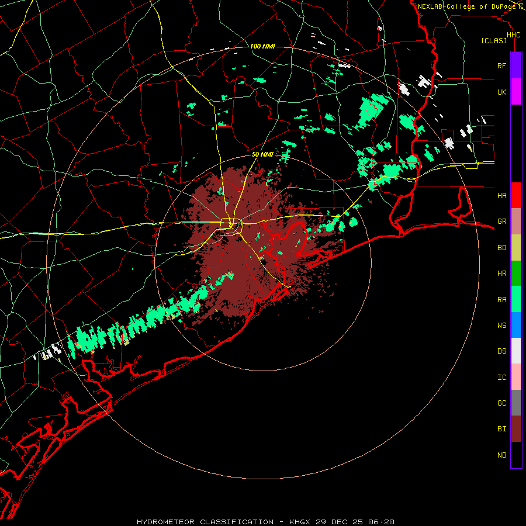Click the "29 DEC 25" date in the caption
Screen dimensions: 526x526
click(339, 522)
